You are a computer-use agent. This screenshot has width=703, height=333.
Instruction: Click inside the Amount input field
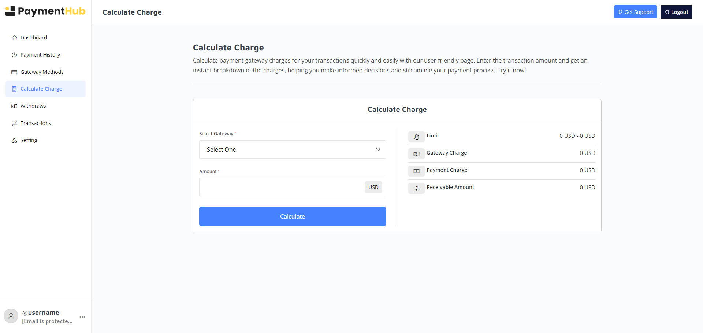pos(278,187)
